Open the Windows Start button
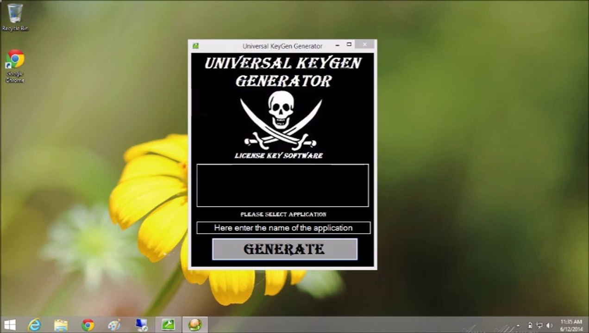The width and height of the screenshot is (589, 333). click(10, 325)
